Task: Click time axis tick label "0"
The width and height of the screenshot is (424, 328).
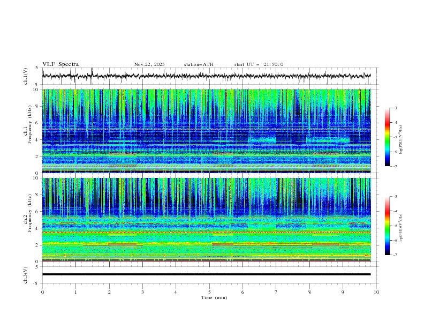Action: click(42, 292)
